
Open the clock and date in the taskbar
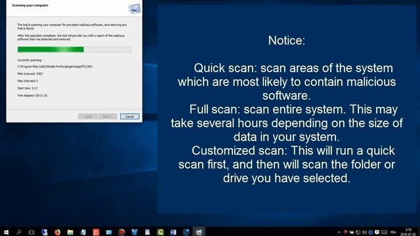408,232
